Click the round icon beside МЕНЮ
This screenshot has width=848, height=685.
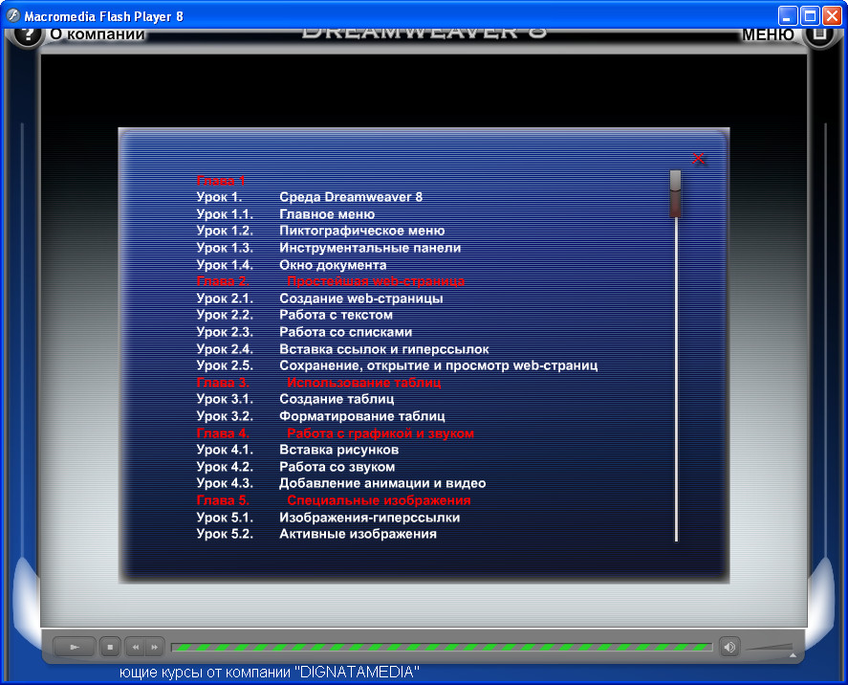click(820, 35)
